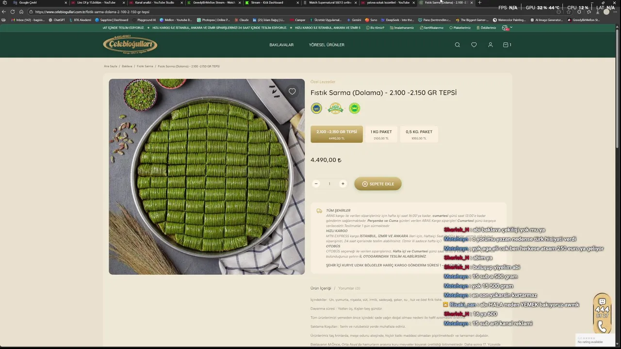Screen dimensions: 621x349
Task: Open the Plaketlerimiz link
Action: click(460, 28)
